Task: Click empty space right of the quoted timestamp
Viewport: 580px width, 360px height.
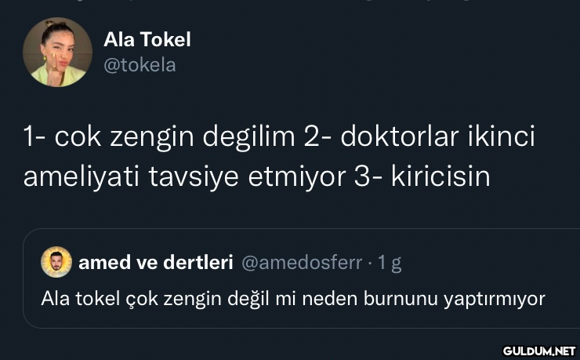Action: point(486,263)
